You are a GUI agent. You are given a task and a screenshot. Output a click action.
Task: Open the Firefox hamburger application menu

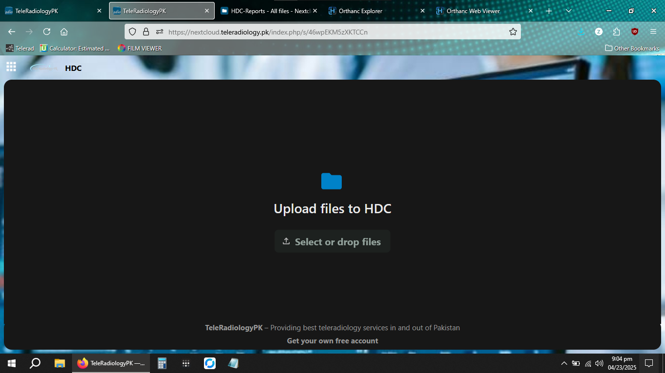653,32
